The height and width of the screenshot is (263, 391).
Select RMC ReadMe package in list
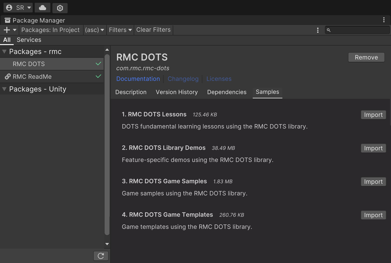[x=32, y=77]
